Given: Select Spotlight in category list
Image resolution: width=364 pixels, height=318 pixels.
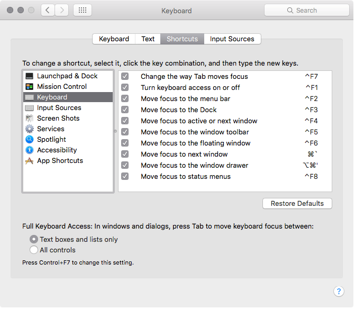Looking at the screenshot, I should [68, 140].
